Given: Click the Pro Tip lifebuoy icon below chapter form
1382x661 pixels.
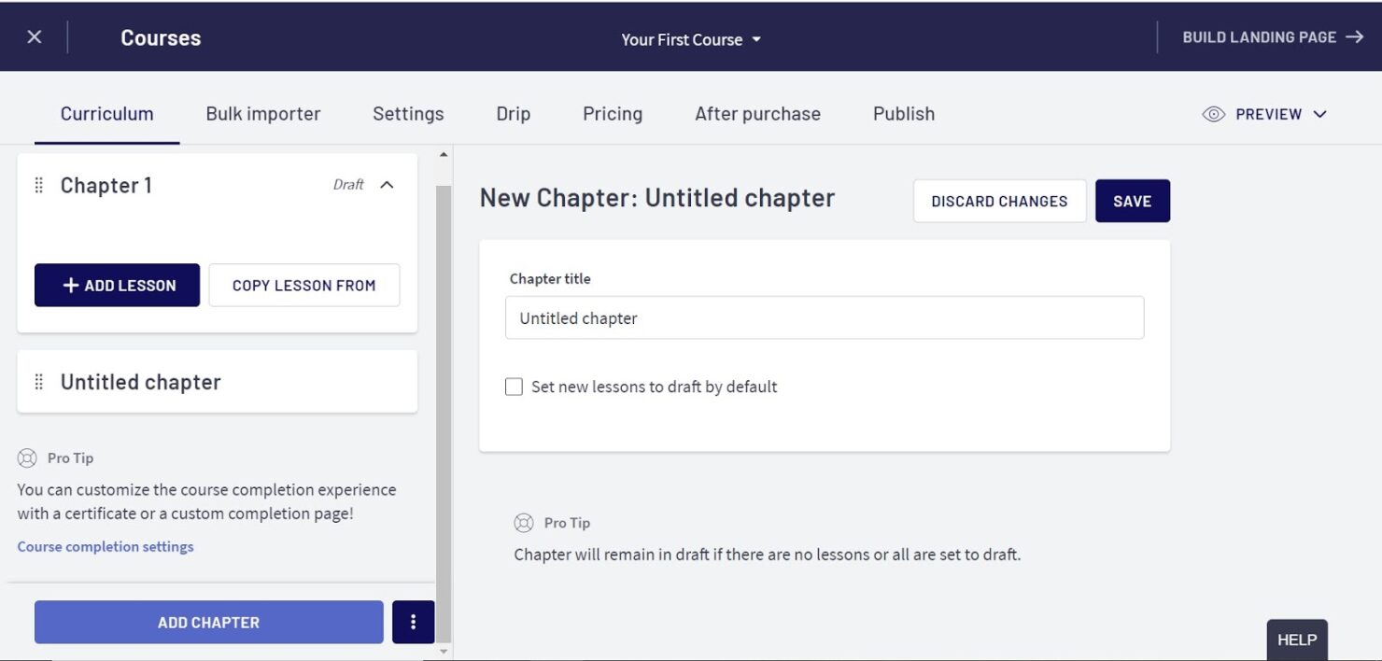Looking at the screenshot, I should point(524,523).
